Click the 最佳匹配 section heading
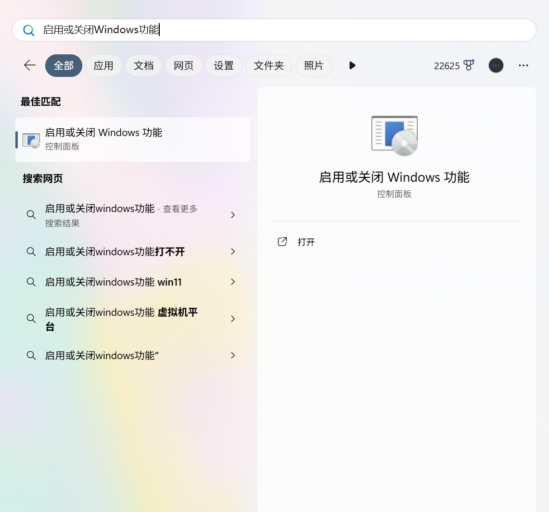 [40, 102]
